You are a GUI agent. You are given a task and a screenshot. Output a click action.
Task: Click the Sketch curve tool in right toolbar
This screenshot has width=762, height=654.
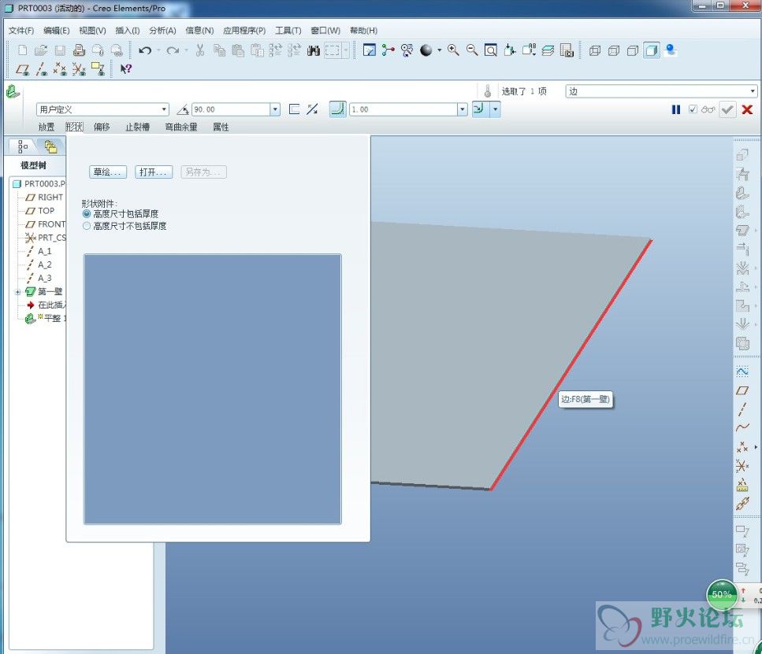[x=742, y=371]
